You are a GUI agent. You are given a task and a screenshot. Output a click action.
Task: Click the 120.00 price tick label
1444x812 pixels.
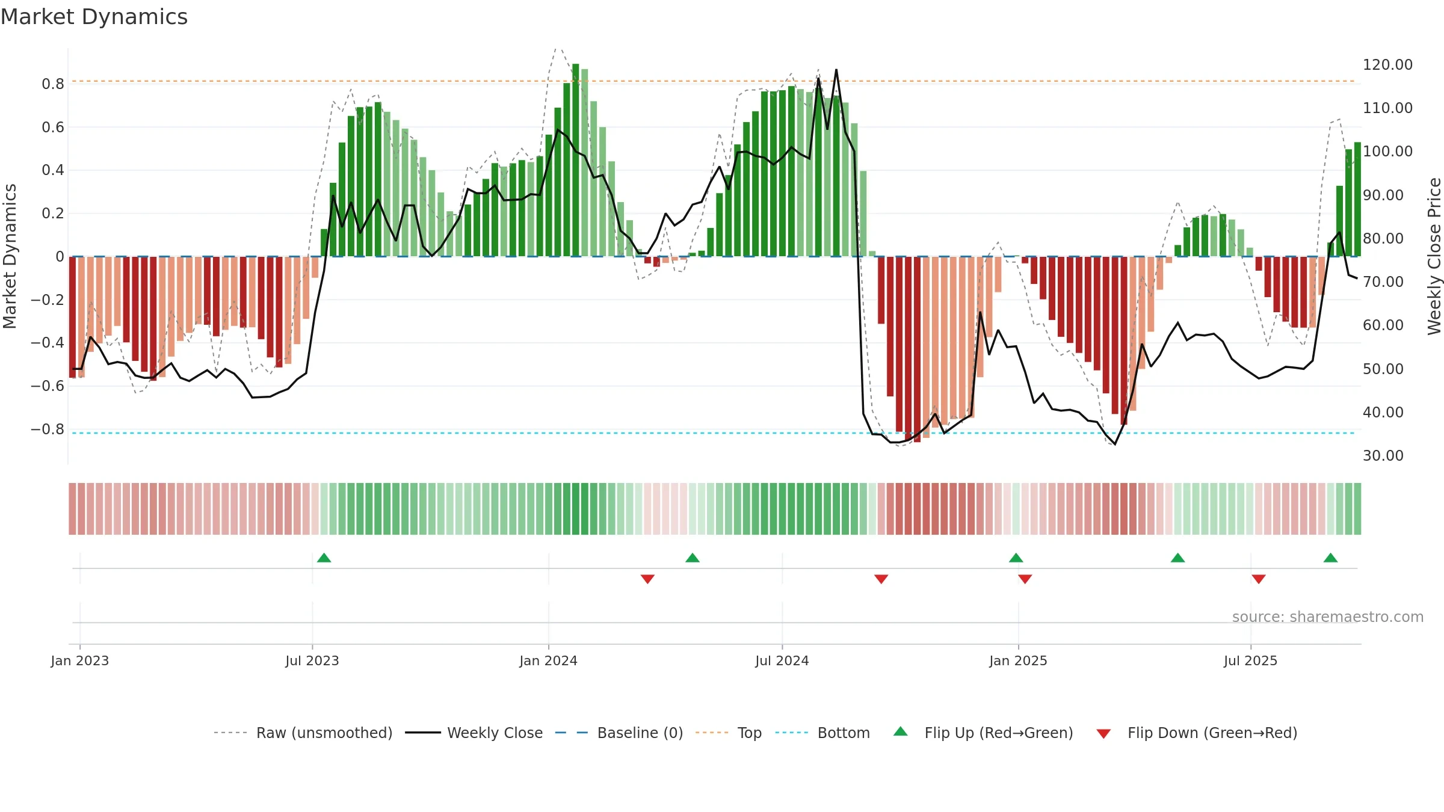pyautogui.click(x=1387, y=64)
